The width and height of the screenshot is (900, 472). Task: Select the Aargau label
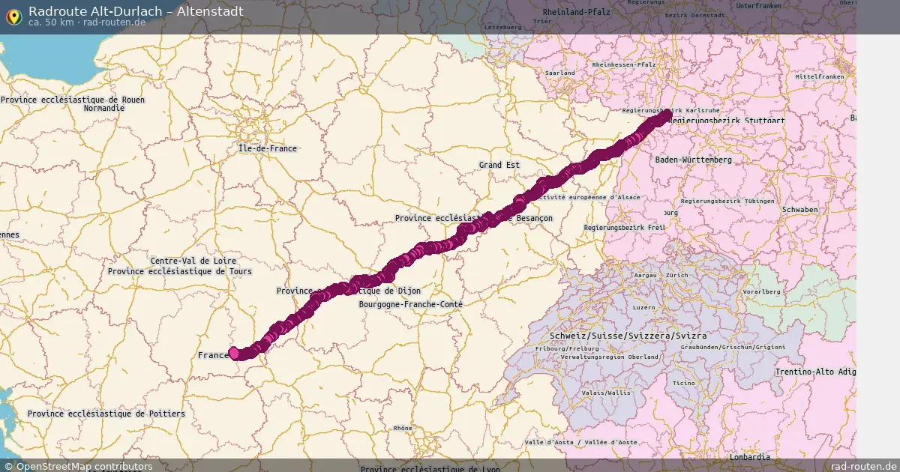click(645, 275)
